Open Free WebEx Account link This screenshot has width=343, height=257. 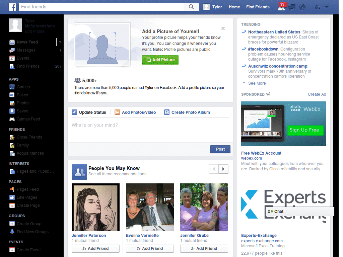tap(261, 153)
